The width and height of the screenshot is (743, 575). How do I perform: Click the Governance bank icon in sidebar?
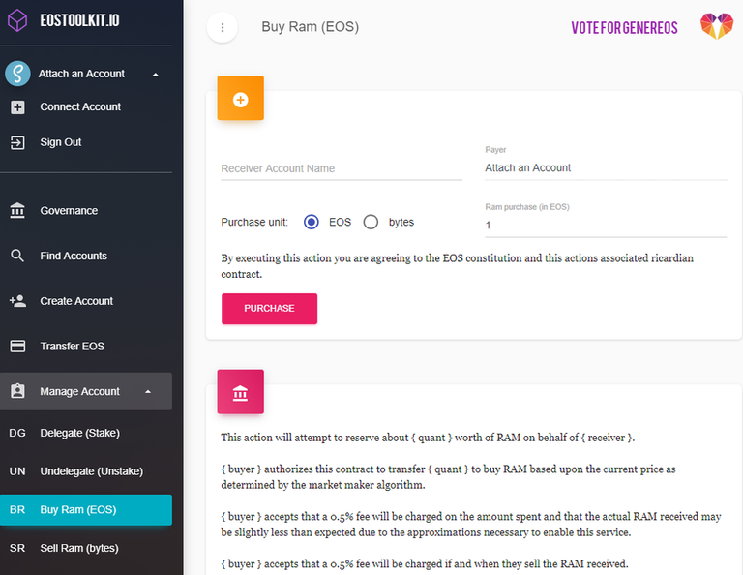pyautogui.click(x=17, y=210)
